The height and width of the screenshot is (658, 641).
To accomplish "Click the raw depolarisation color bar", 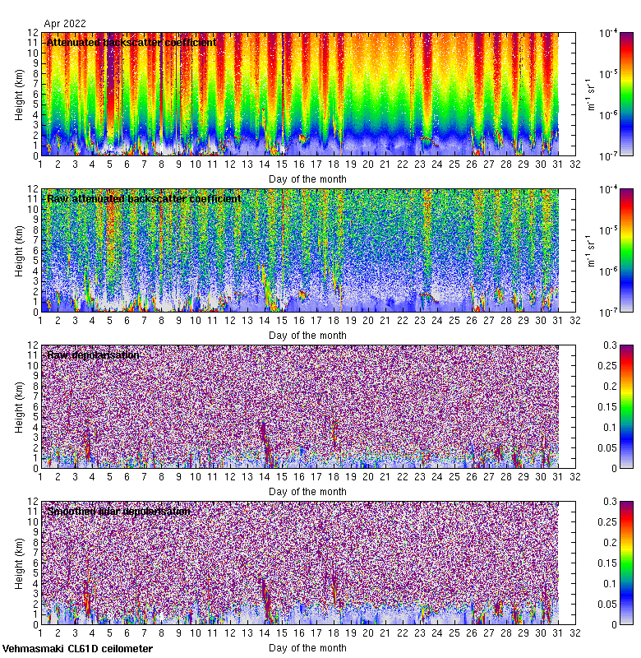I will pyautogui.click(x=626, y=406).
